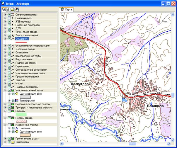The image size is (177, 148).
Task: Toggle the Мосты layer checkbox
Action: tap(9, 84)
